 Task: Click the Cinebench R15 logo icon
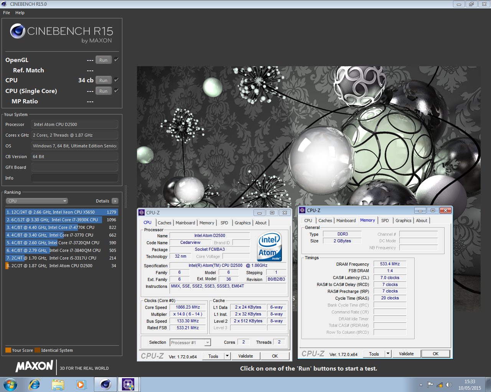click(x=18, y=31)
